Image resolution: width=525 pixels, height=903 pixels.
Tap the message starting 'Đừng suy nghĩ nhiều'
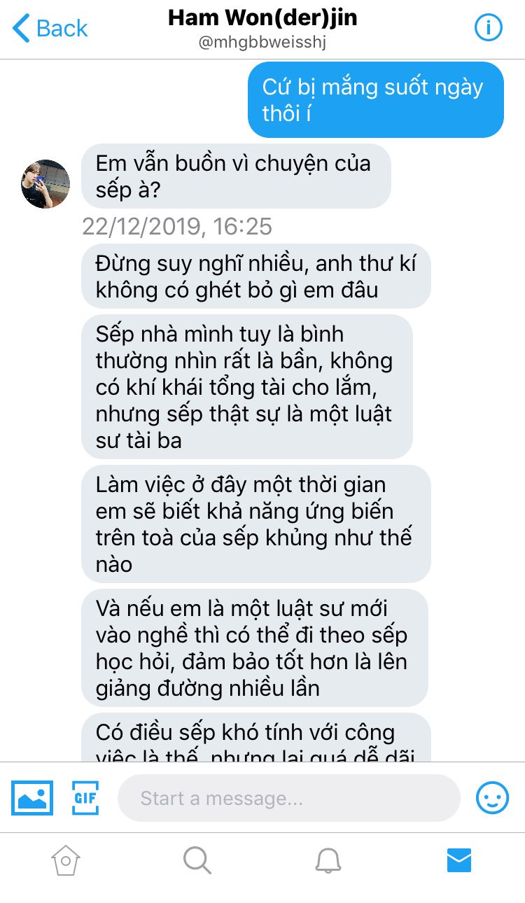pos(255,276)
